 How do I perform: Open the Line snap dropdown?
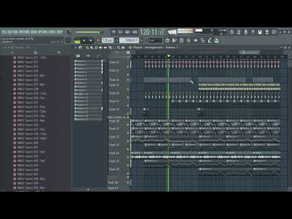point(155,40)
